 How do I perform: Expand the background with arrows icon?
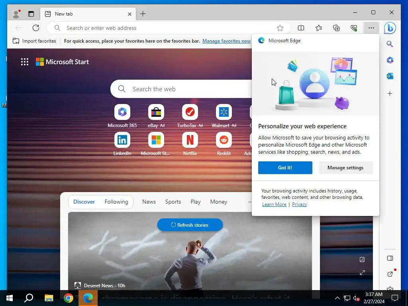pyautogui.click(x=362, y=273)
